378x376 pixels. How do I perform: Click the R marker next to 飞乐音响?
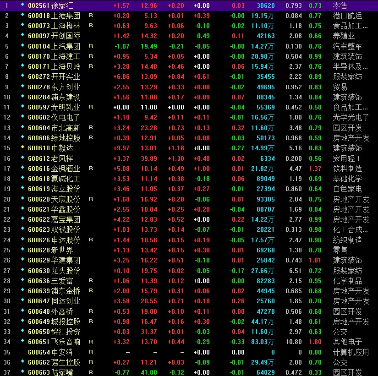[91, 342]
